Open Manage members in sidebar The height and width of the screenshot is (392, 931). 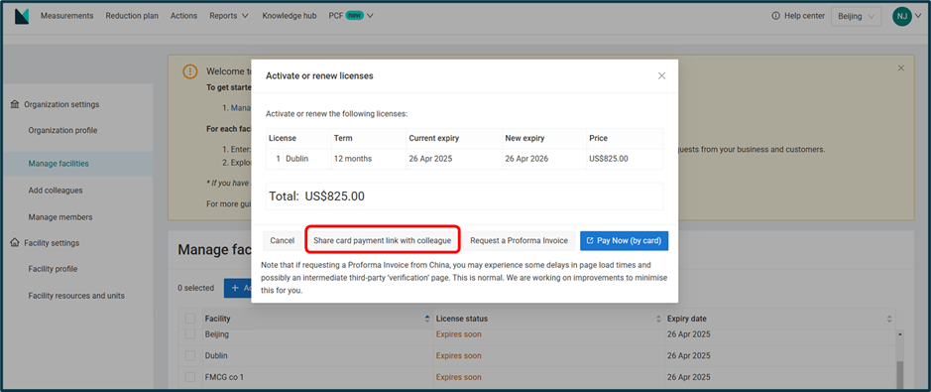click(x=59, y=217)
